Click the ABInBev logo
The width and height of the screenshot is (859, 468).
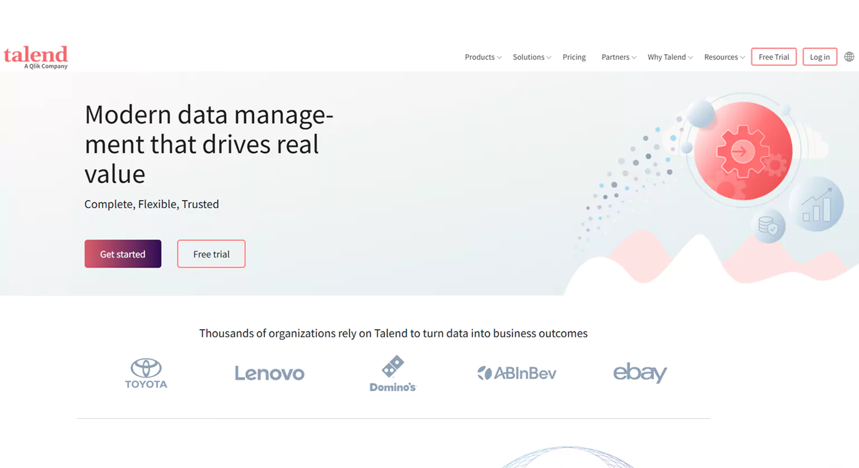tap(517, 373)
